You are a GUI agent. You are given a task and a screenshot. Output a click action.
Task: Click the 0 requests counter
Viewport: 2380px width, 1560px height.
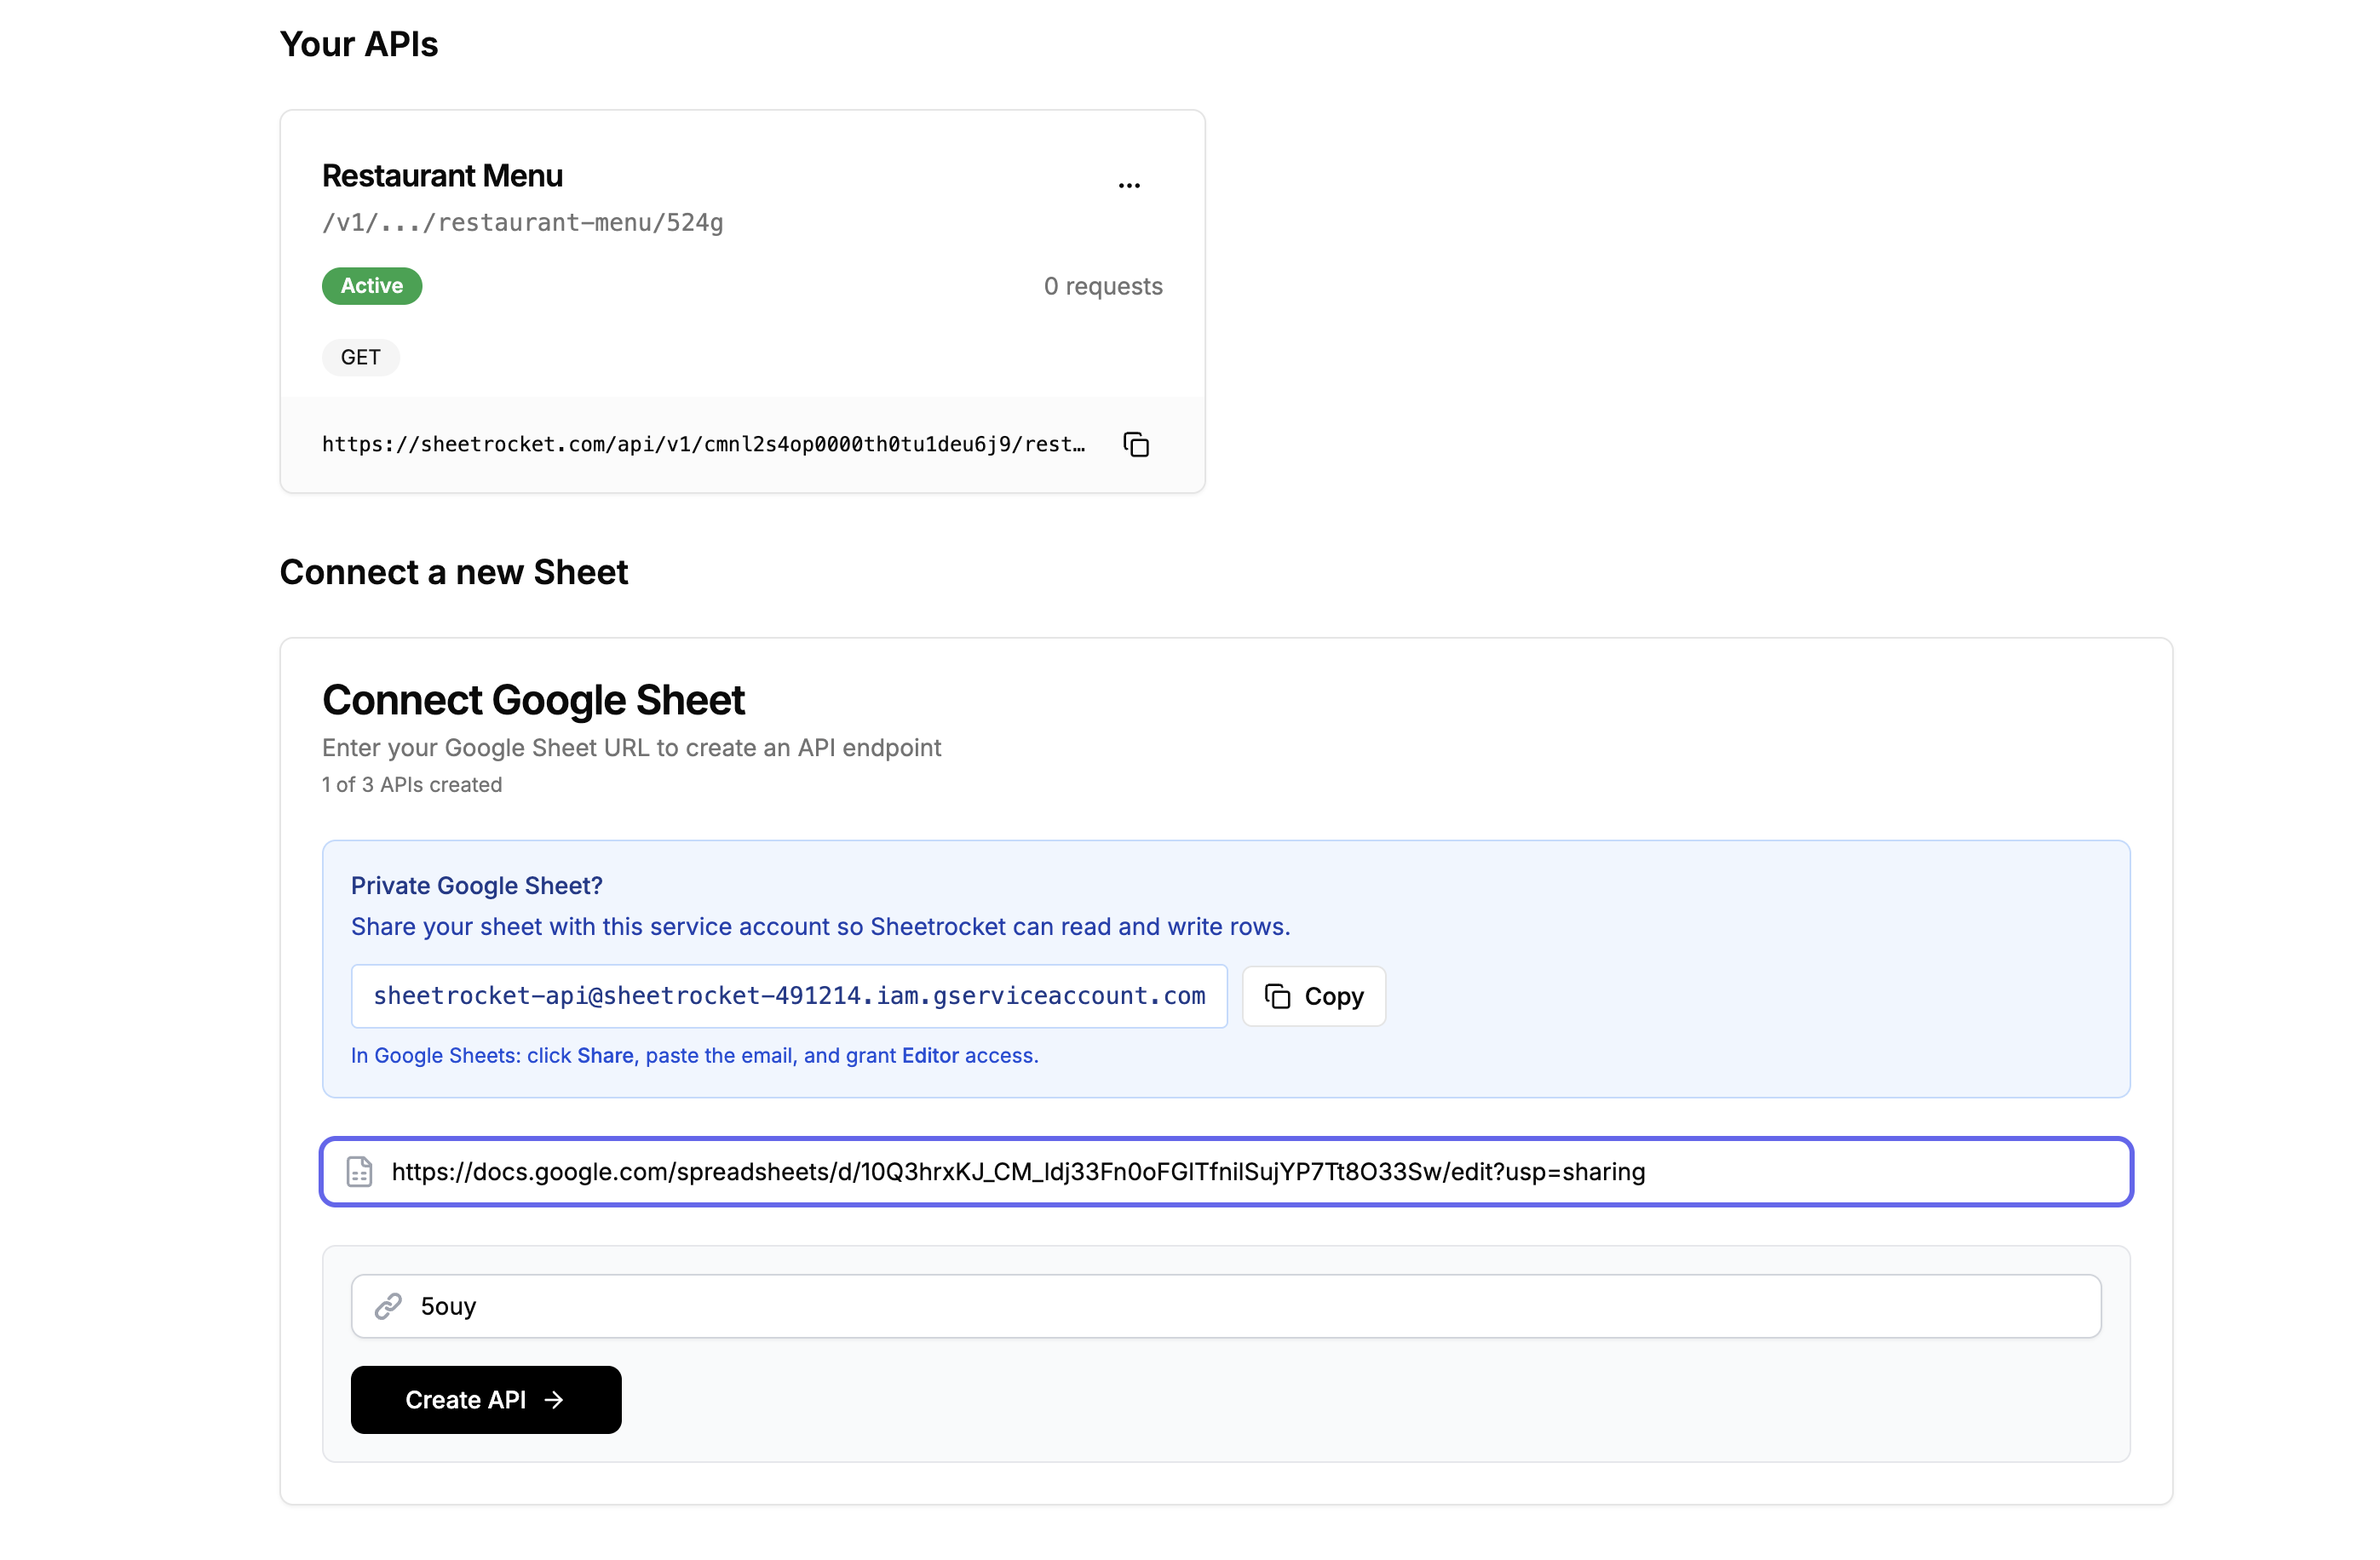(1102, 287)
